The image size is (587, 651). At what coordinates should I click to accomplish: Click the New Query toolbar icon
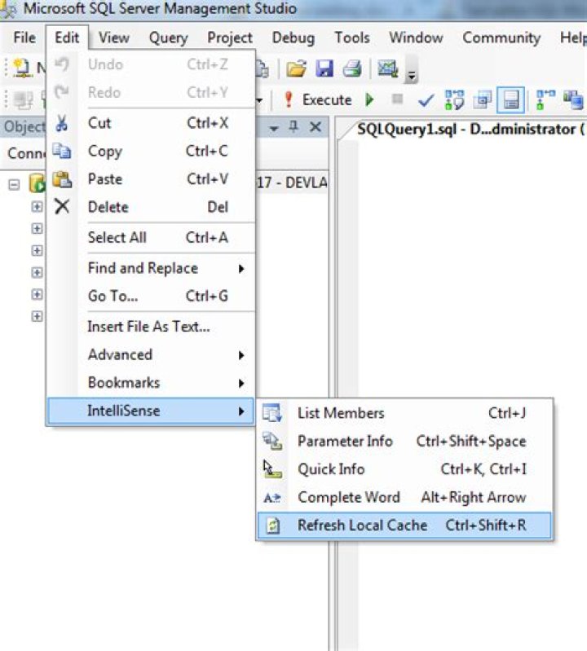point(21,68)
